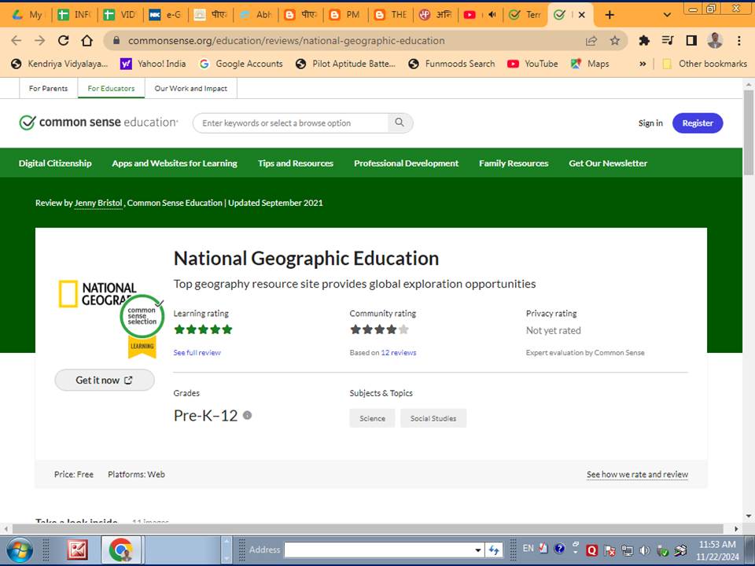Click the Grades info icon
Viewport: 755px width, 566px height.
point(247,415)
